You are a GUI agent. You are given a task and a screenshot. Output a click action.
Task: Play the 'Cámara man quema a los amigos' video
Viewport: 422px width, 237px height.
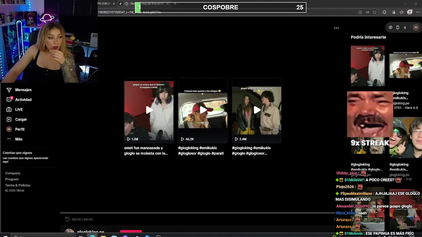pos(203,110)
